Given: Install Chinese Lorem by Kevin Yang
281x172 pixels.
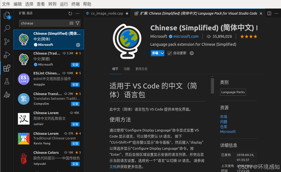Looking at the screenshot, I should point(75,144).
